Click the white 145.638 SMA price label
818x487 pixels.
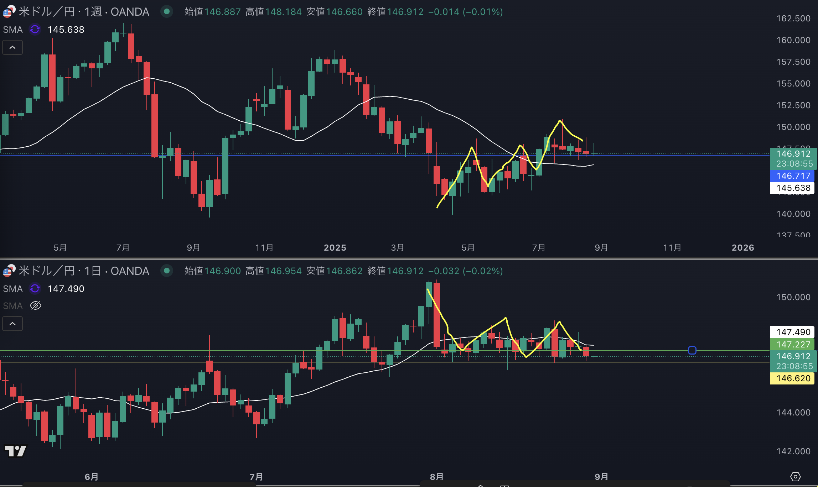[x=792, y=188]
